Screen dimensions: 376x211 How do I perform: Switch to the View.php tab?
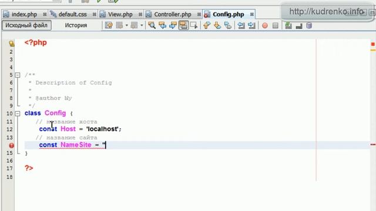point(120,14)
